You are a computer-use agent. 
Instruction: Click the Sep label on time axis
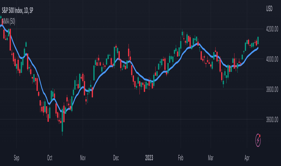pyautogui.click(x=17, y=158)
